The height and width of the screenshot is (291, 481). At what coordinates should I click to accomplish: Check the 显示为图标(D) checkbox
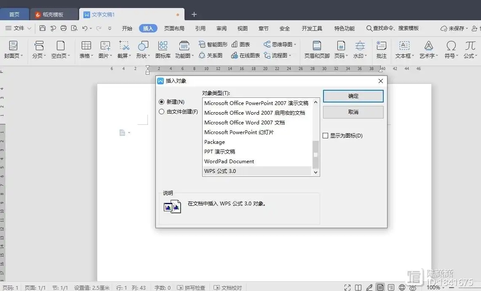pyautogui.click(x=326, y=135)
